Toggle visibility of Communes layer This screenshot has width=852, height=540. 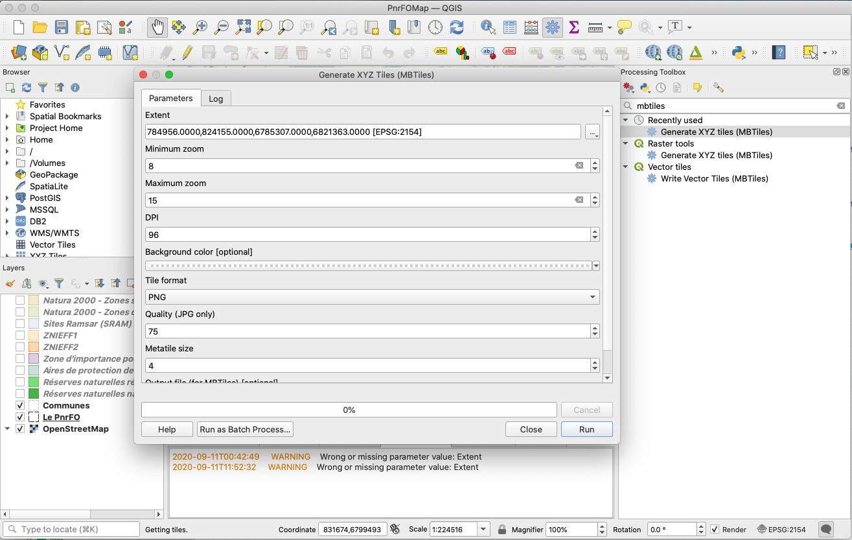click(20, 405)
